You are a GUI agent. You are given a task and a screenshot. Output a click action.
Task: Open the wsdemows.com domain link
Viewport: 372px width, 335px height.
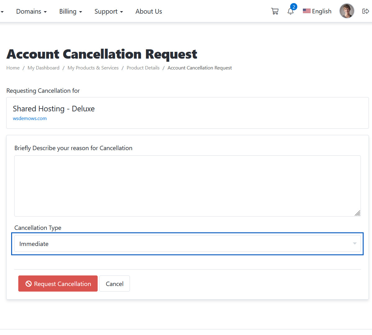pyautogui.click(x=30, y=118)
